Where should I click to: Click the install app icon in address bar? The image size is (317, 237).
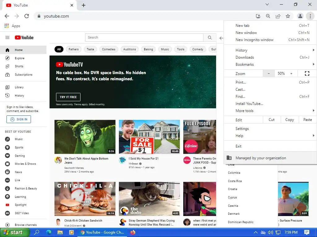(258, 16)
